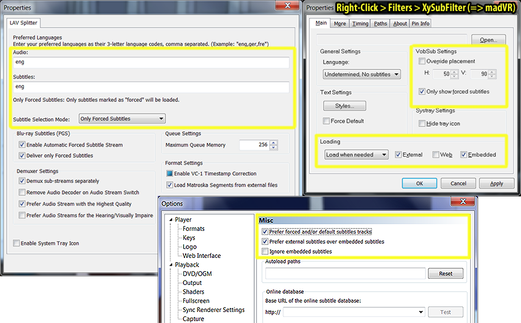Disable Enable Automatic Forced Subtitle Stream
Screen dimensions: 521x323
pos(22,145)
